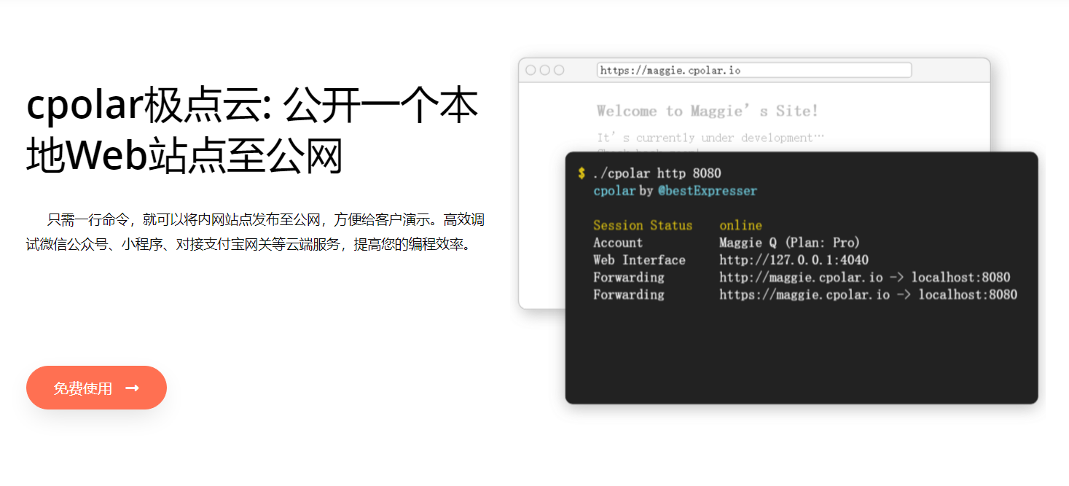Click http://maggie.cpolar.io -> localhost:8080 forwarding line
Image resolution: width=1069 pixels, height=486 pixels.
point(865,278)
